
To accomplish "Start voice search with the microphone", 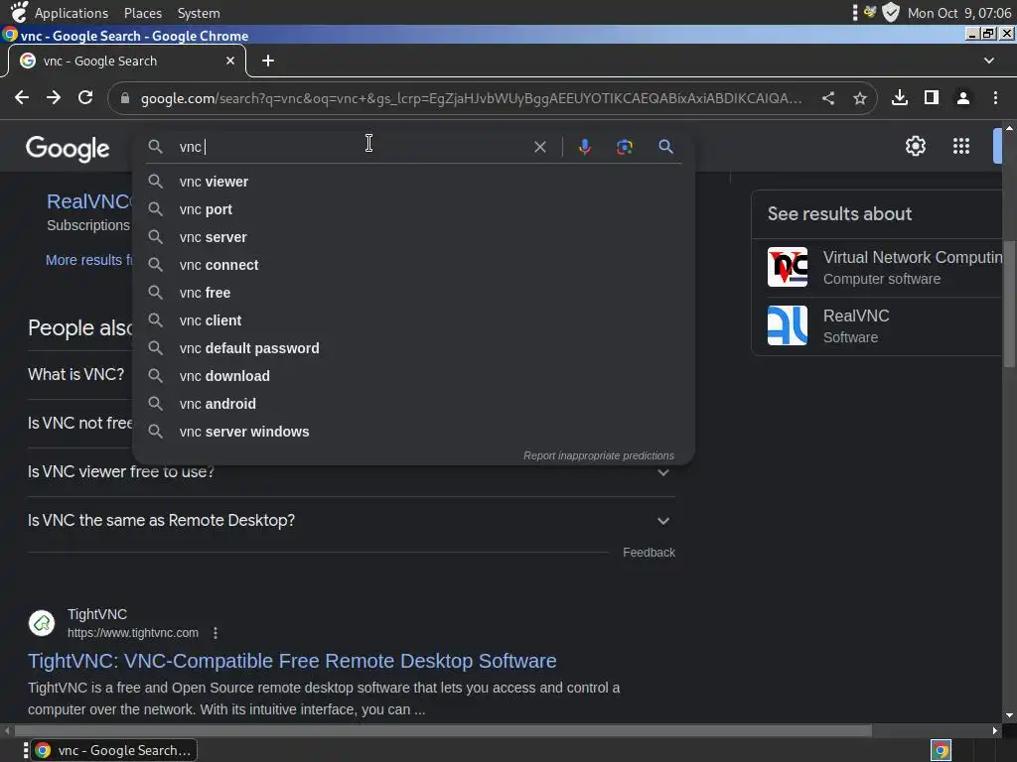I will tap(584, 147).
